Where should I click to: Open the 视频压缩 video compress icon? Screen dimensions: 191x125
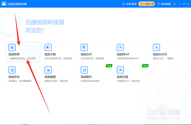click(x=120, y=70)
